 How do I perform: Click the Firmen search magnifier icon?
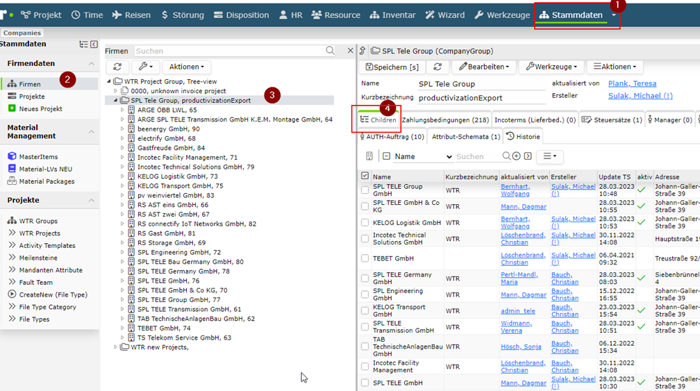click(330, 51)
